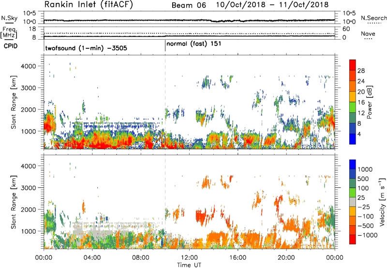
Task: Click the 'Power [dB]' color bar label
Action: coord(370,102)
